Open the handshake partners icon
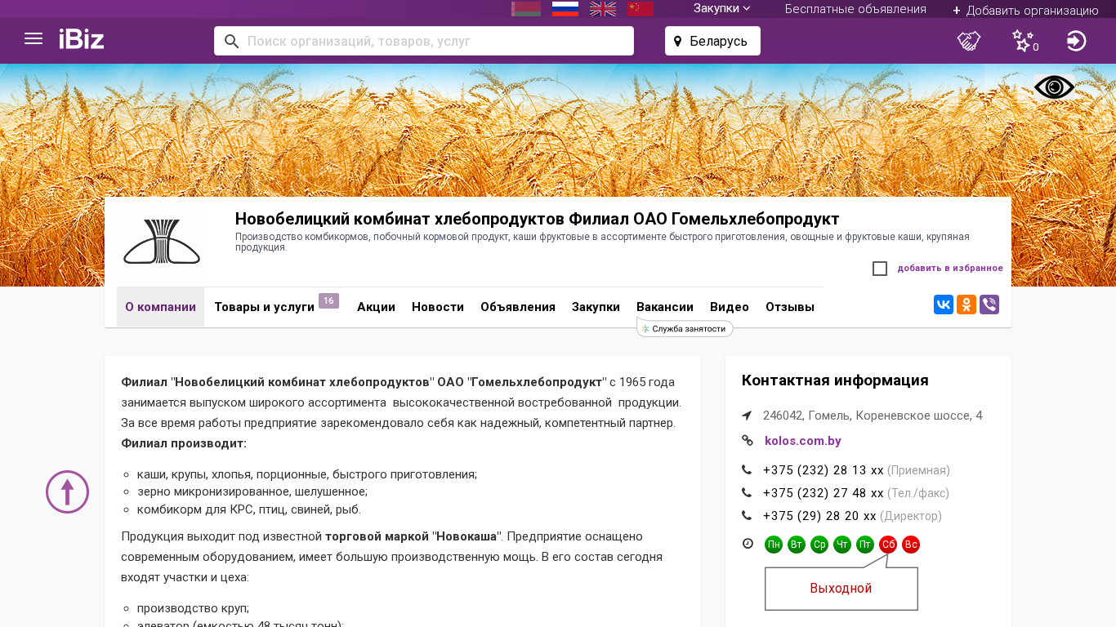 (969, 41)
